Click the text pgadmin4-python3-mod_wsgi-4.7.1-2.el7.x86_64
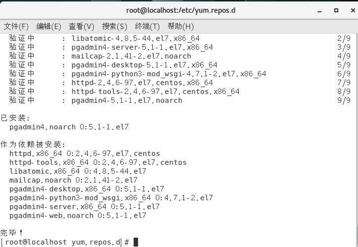 point(169,74)
